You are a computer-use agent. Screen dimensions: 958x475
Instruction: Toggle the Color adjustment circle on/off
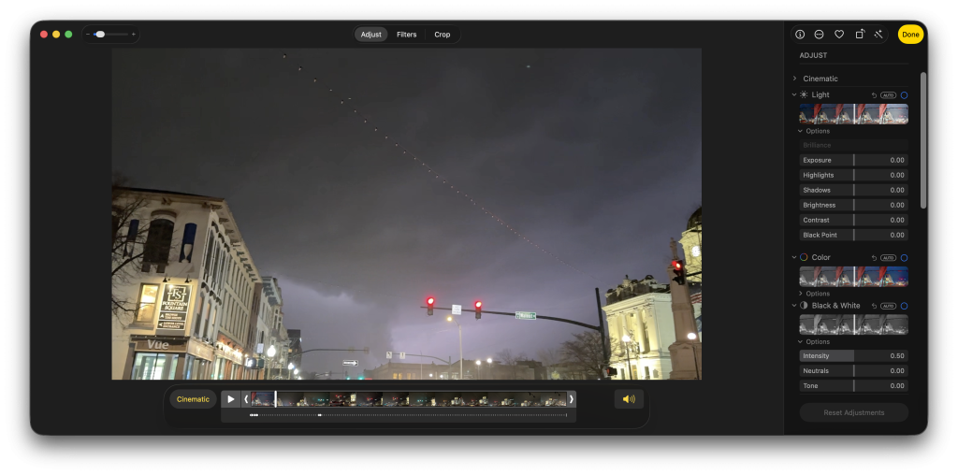(904, 258)
